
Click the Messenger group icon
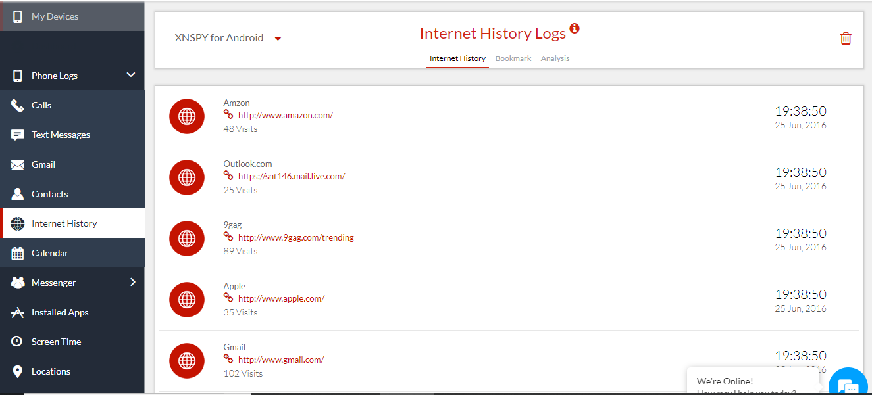click(x=18, y=283)
